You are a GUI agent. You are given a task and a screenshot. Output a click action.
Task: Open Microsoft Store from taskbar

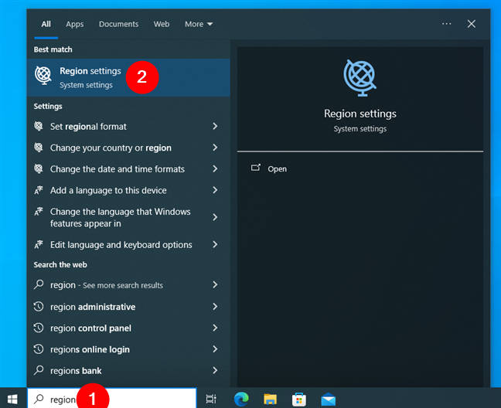tap(299, 399)
